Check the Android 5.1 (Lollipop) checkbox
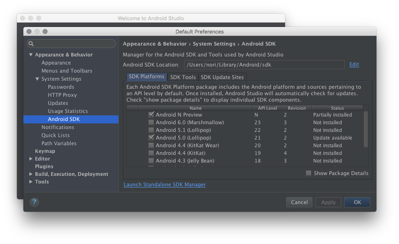399x244 pixels. coord(151,130)
